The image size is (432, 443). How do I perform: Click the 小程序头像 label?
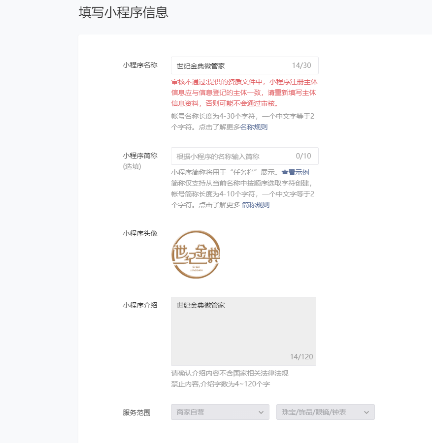tap(140, 233)
